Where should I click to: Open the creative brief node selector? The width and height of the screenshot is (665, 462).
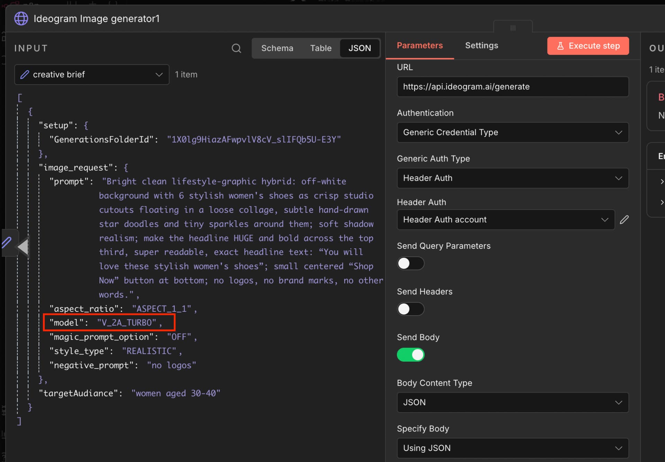(x=92, y=74)
